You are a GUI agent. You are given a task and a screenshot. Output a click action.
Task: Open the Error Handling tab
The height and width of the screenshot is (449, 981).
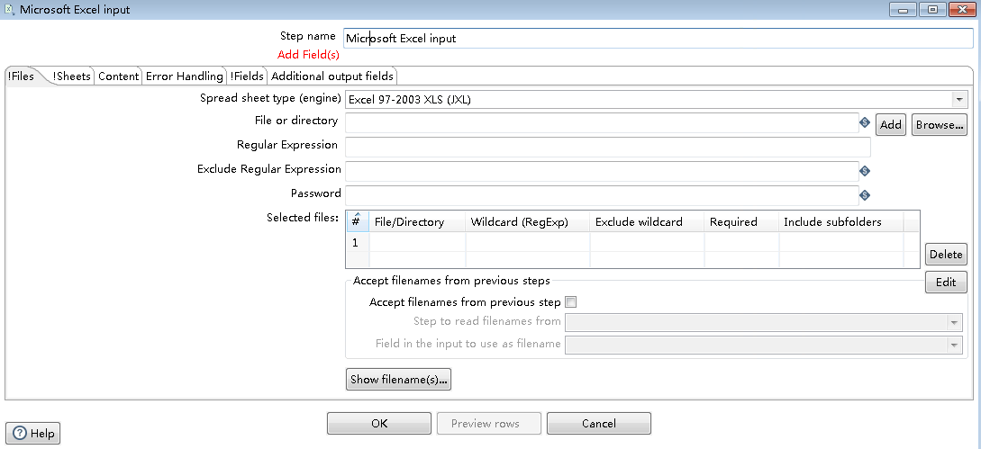(184, 76)
